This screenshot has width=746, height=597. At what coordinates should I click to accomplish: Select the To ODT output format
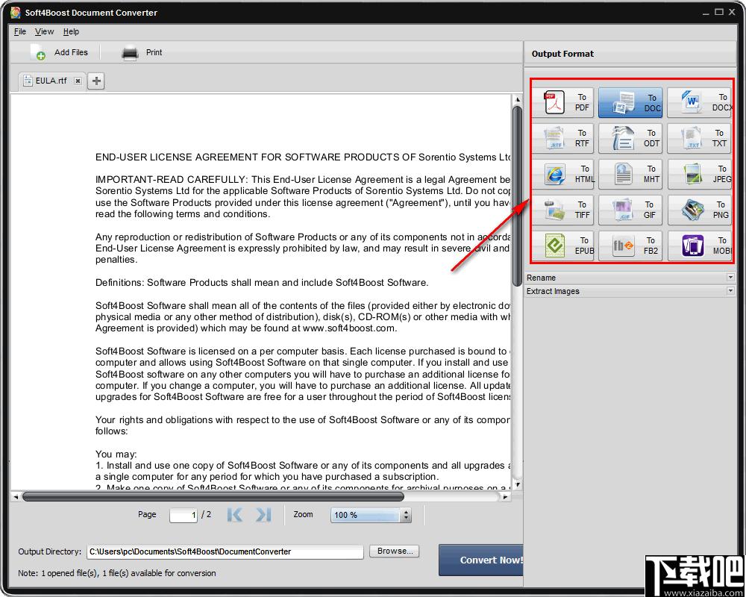(630, 139)
